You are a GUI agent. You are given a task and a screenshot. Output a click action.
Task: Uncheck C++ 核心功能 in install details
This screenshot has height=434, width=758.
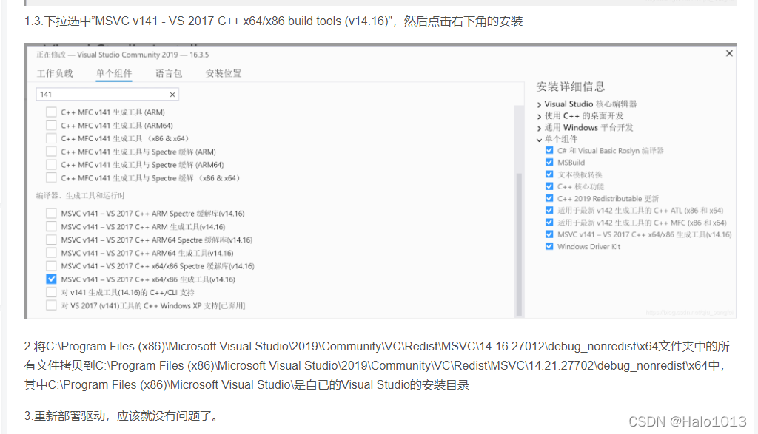[549, 186]
